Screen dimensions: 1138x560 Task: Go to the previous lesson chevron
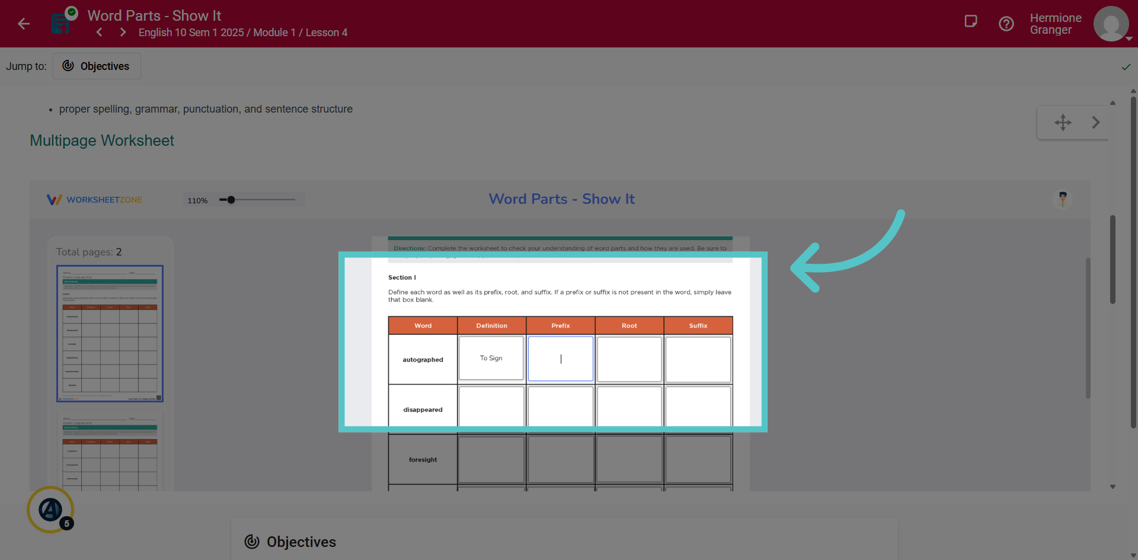click(100, 32)
